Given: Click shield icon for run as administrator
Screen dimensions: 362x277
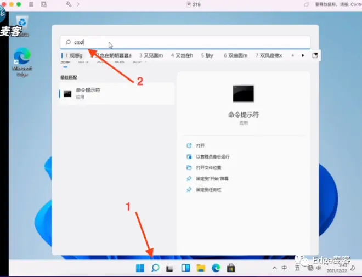Looking at the screenshot, I should tap(189, 156).
